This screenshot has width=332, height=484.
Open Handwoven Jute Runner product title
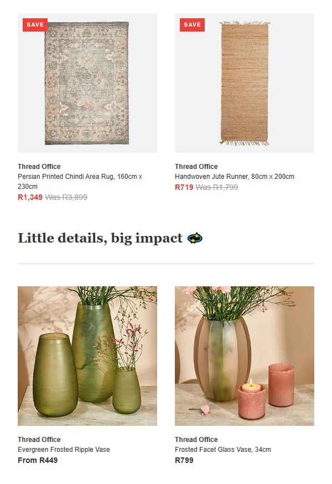coord(235,177)
